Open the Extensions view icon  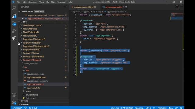[x=14, y=38]
